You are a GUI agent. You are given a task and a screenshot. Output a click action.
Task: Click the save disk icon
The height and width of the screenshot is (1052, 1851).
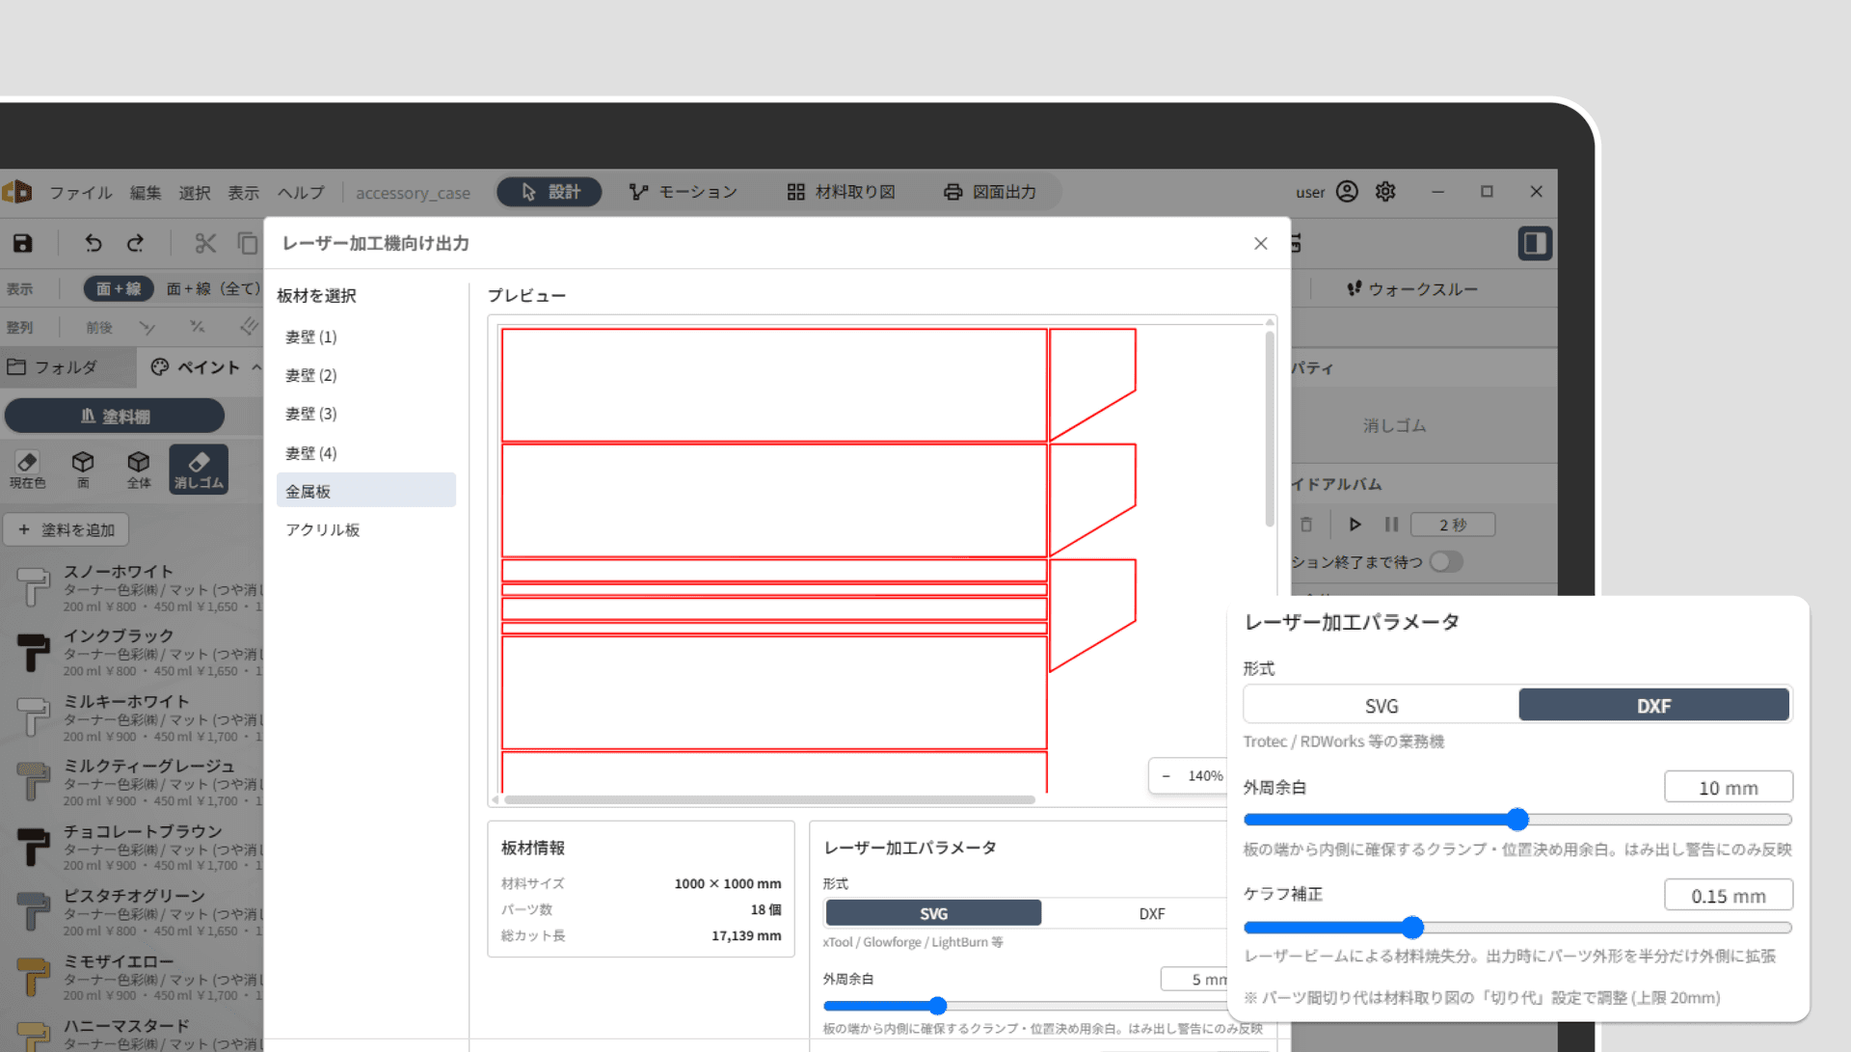pos(22,243)
